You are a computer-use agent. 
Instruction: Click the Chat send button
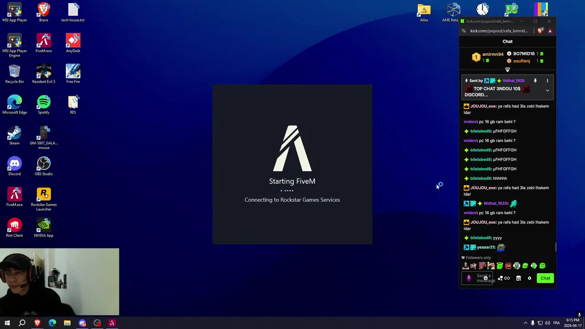click(545, 278)
